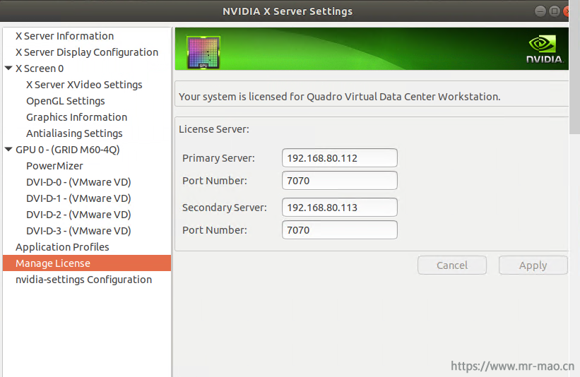
Task: Go to OpenGL Settings
Action: click(66, 101)
